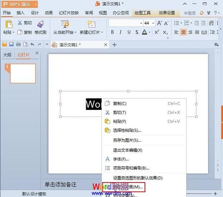Open the 设计 ribbon tab

click(35, 13)
